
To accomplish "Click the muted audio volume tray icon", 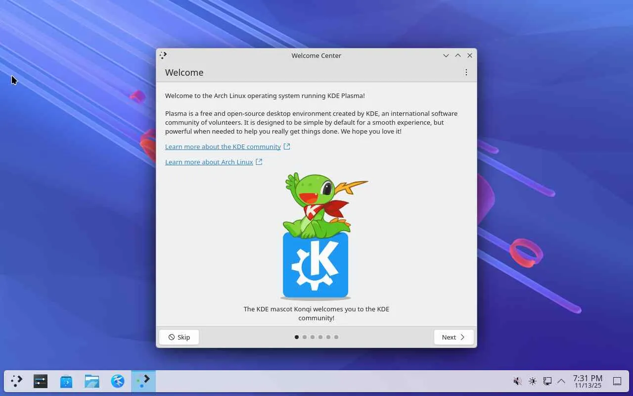I will coord(517,381).
